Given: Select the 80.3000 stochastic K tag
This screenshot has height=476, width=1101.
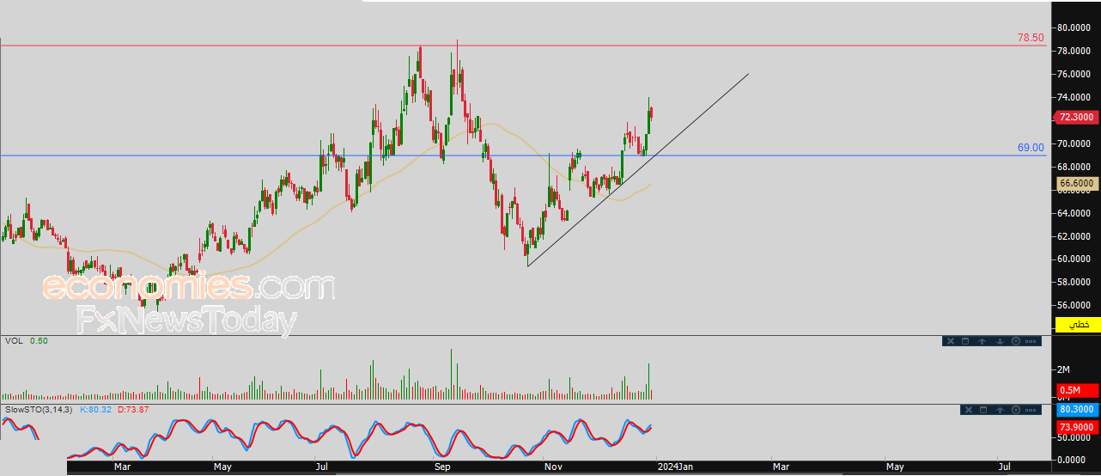Looking at the screenshot, I should [x=1077, y=411].
